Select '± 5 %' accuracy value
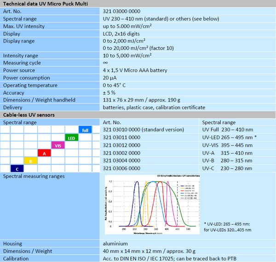Screen dimensions: 276x262 pos(109,93)
